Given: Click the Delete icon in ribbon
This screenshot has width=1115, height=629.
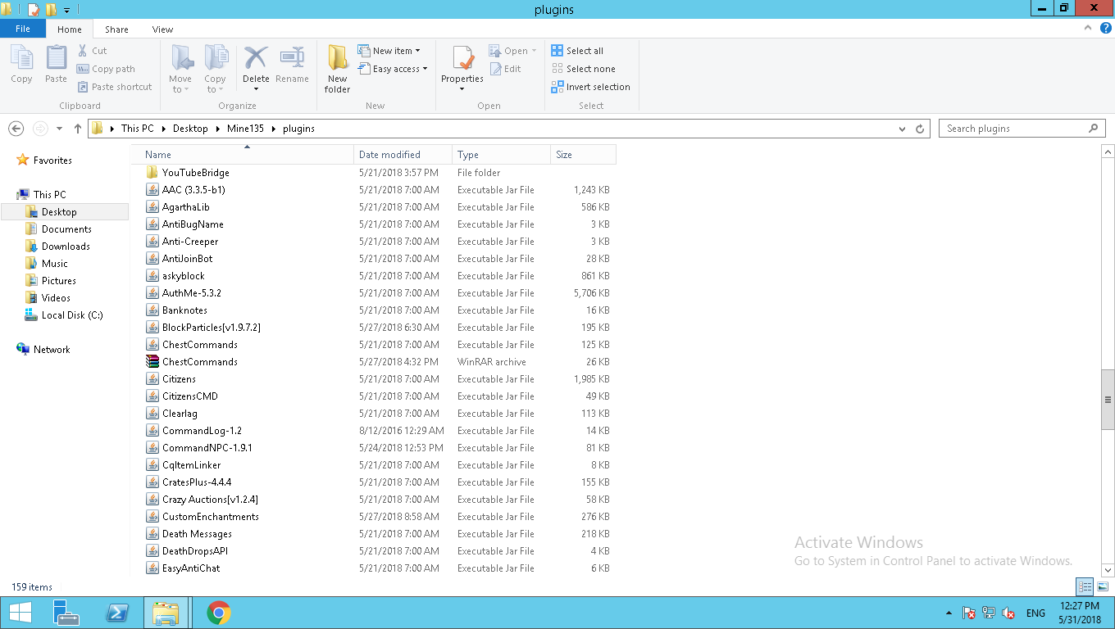Looking at the screenshot, I should click(x=256, y=59).
